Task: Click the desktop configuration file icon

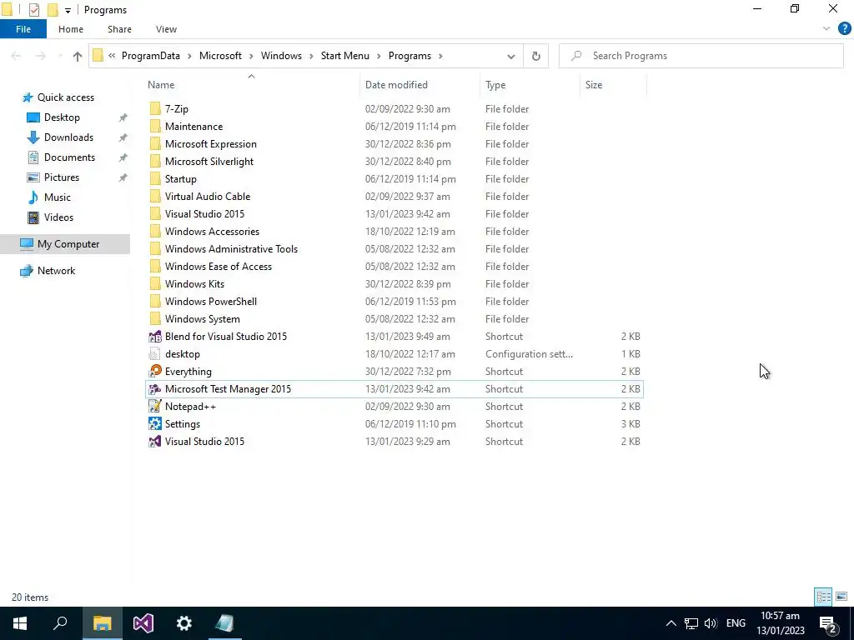Action: tap(155, 353)
